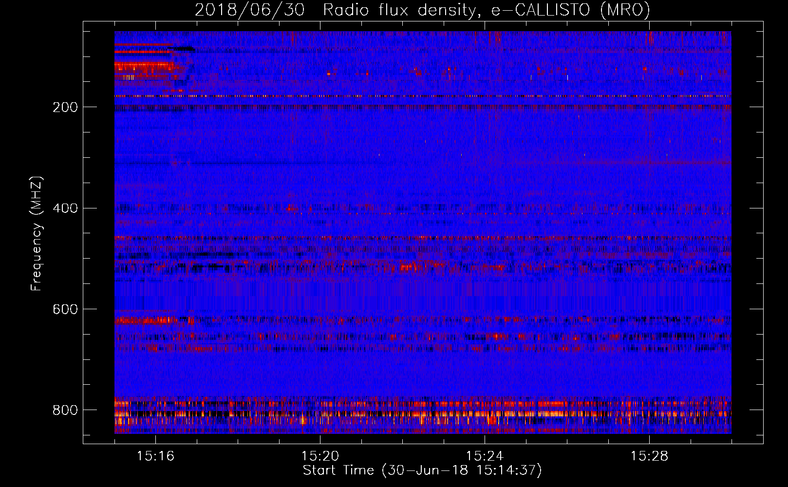Click the plot title '2018/06/30 Radio flux density, e-CALLISTO (MRO)'

(422, 10)
